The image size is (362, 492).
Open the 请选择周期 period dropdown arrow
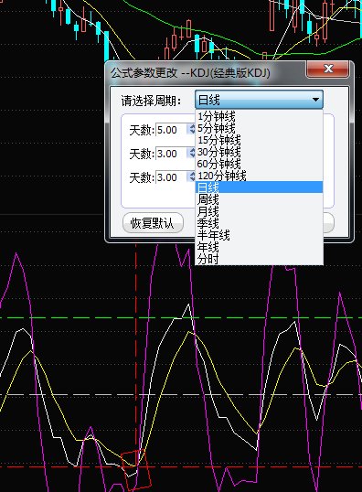click(315, 100)
